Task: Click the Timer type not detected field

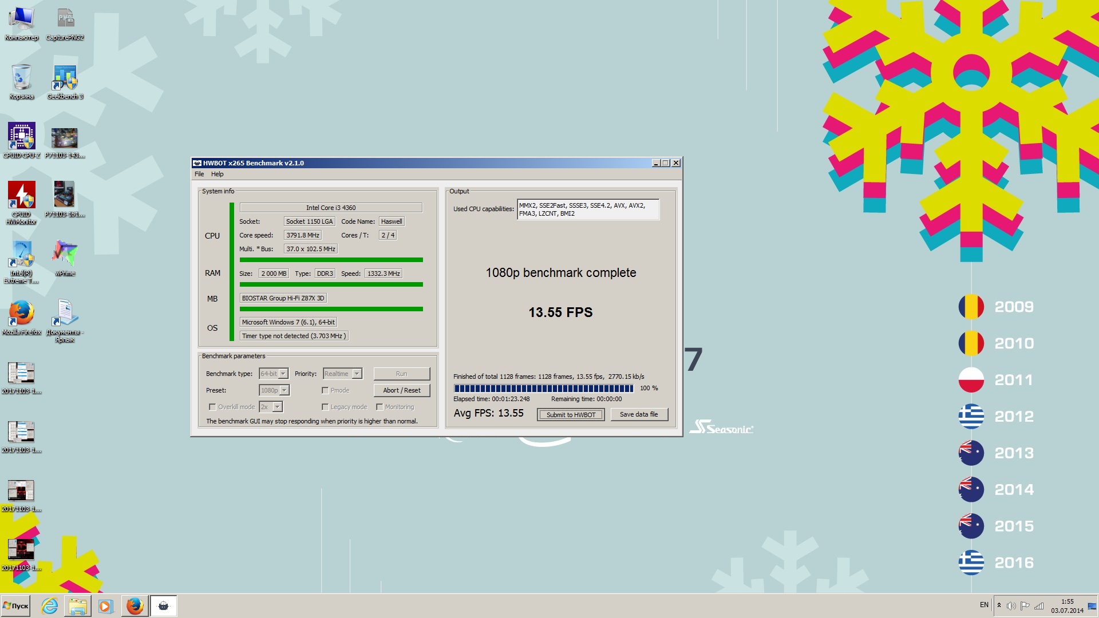Action: point(294,336)
